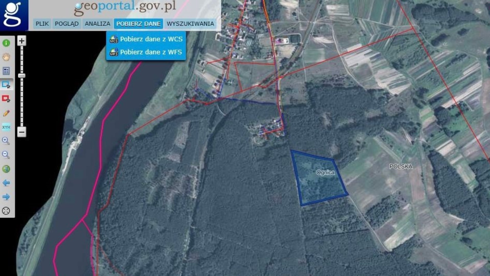Expand the WYSZUKIWANIA menu
This screenshot has height=276, width=490.
point(190,24)
